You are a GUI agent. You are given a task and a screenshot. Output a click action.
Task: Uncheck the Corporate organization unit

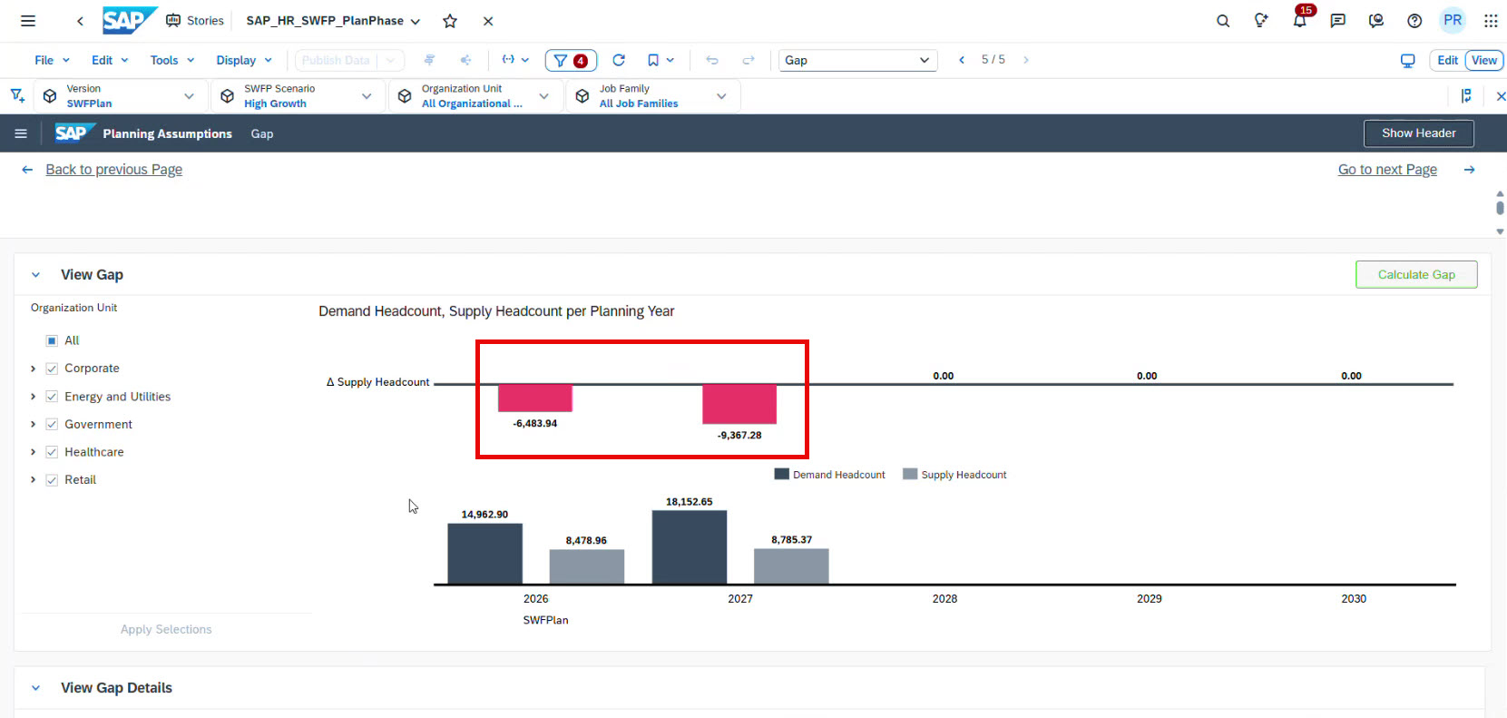[x=52, y=369]
